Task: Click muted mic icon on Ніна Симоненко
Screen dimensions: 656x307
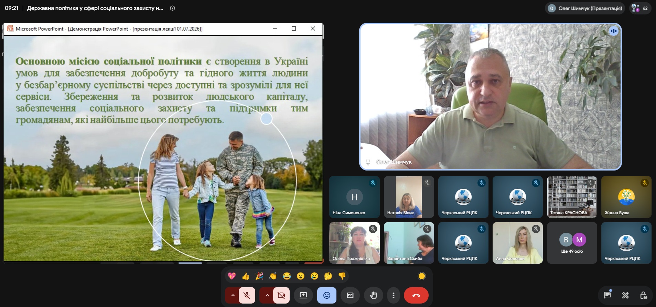Action: click(x=373, y=183)
